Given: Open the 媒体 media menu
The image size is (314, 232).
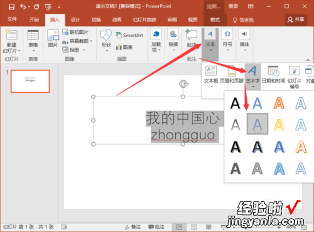Looking at the screenshot, I should point(244,40).
